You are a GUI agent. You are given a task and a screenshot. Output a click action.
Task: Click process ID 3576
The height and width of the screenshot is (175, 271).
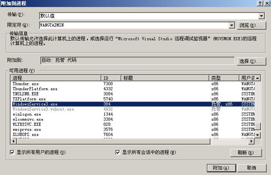(x=108, y=129)
